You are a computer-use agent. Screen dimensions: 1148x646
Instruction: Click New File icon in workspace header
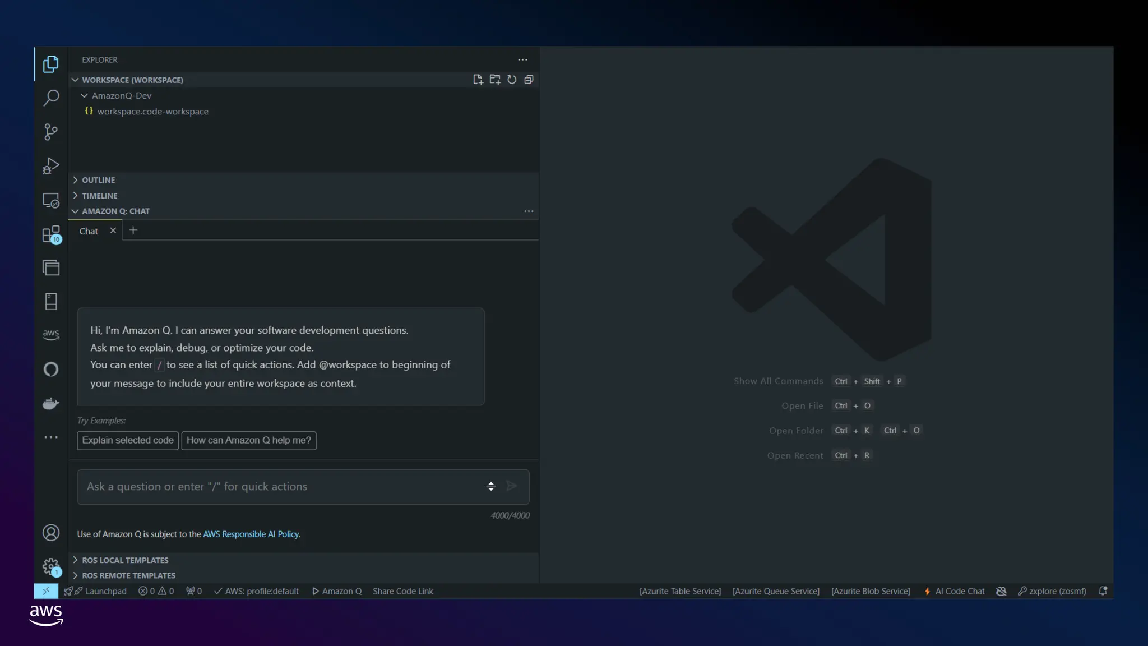pyautogui.click(x=478, y=80)
